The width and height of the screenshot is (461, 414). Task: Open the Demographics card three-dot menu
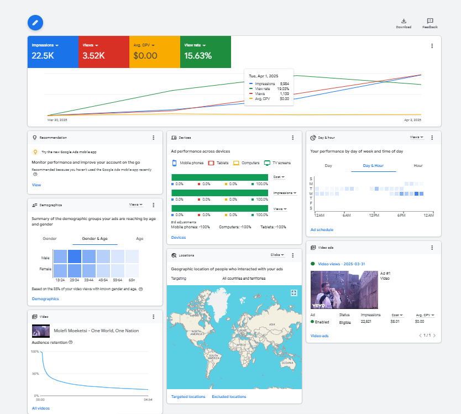coord(154,205)
